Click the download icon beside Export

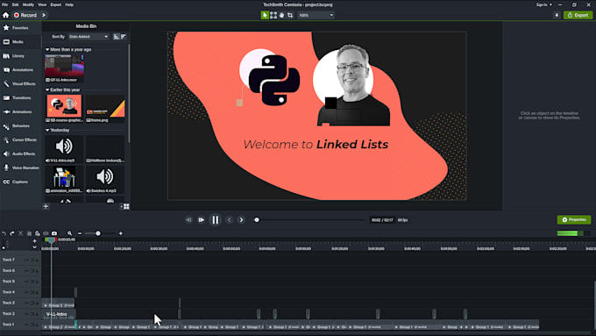[557, 15]
